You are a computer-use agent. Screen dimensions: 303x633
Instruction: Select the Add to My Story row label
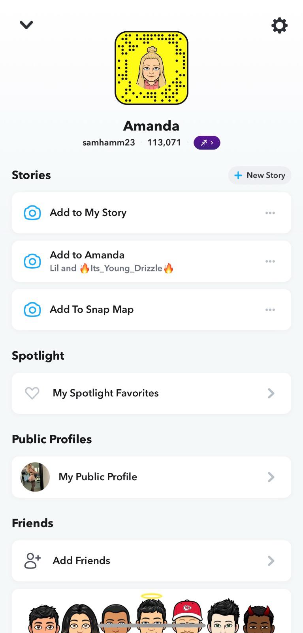point(88,213)
